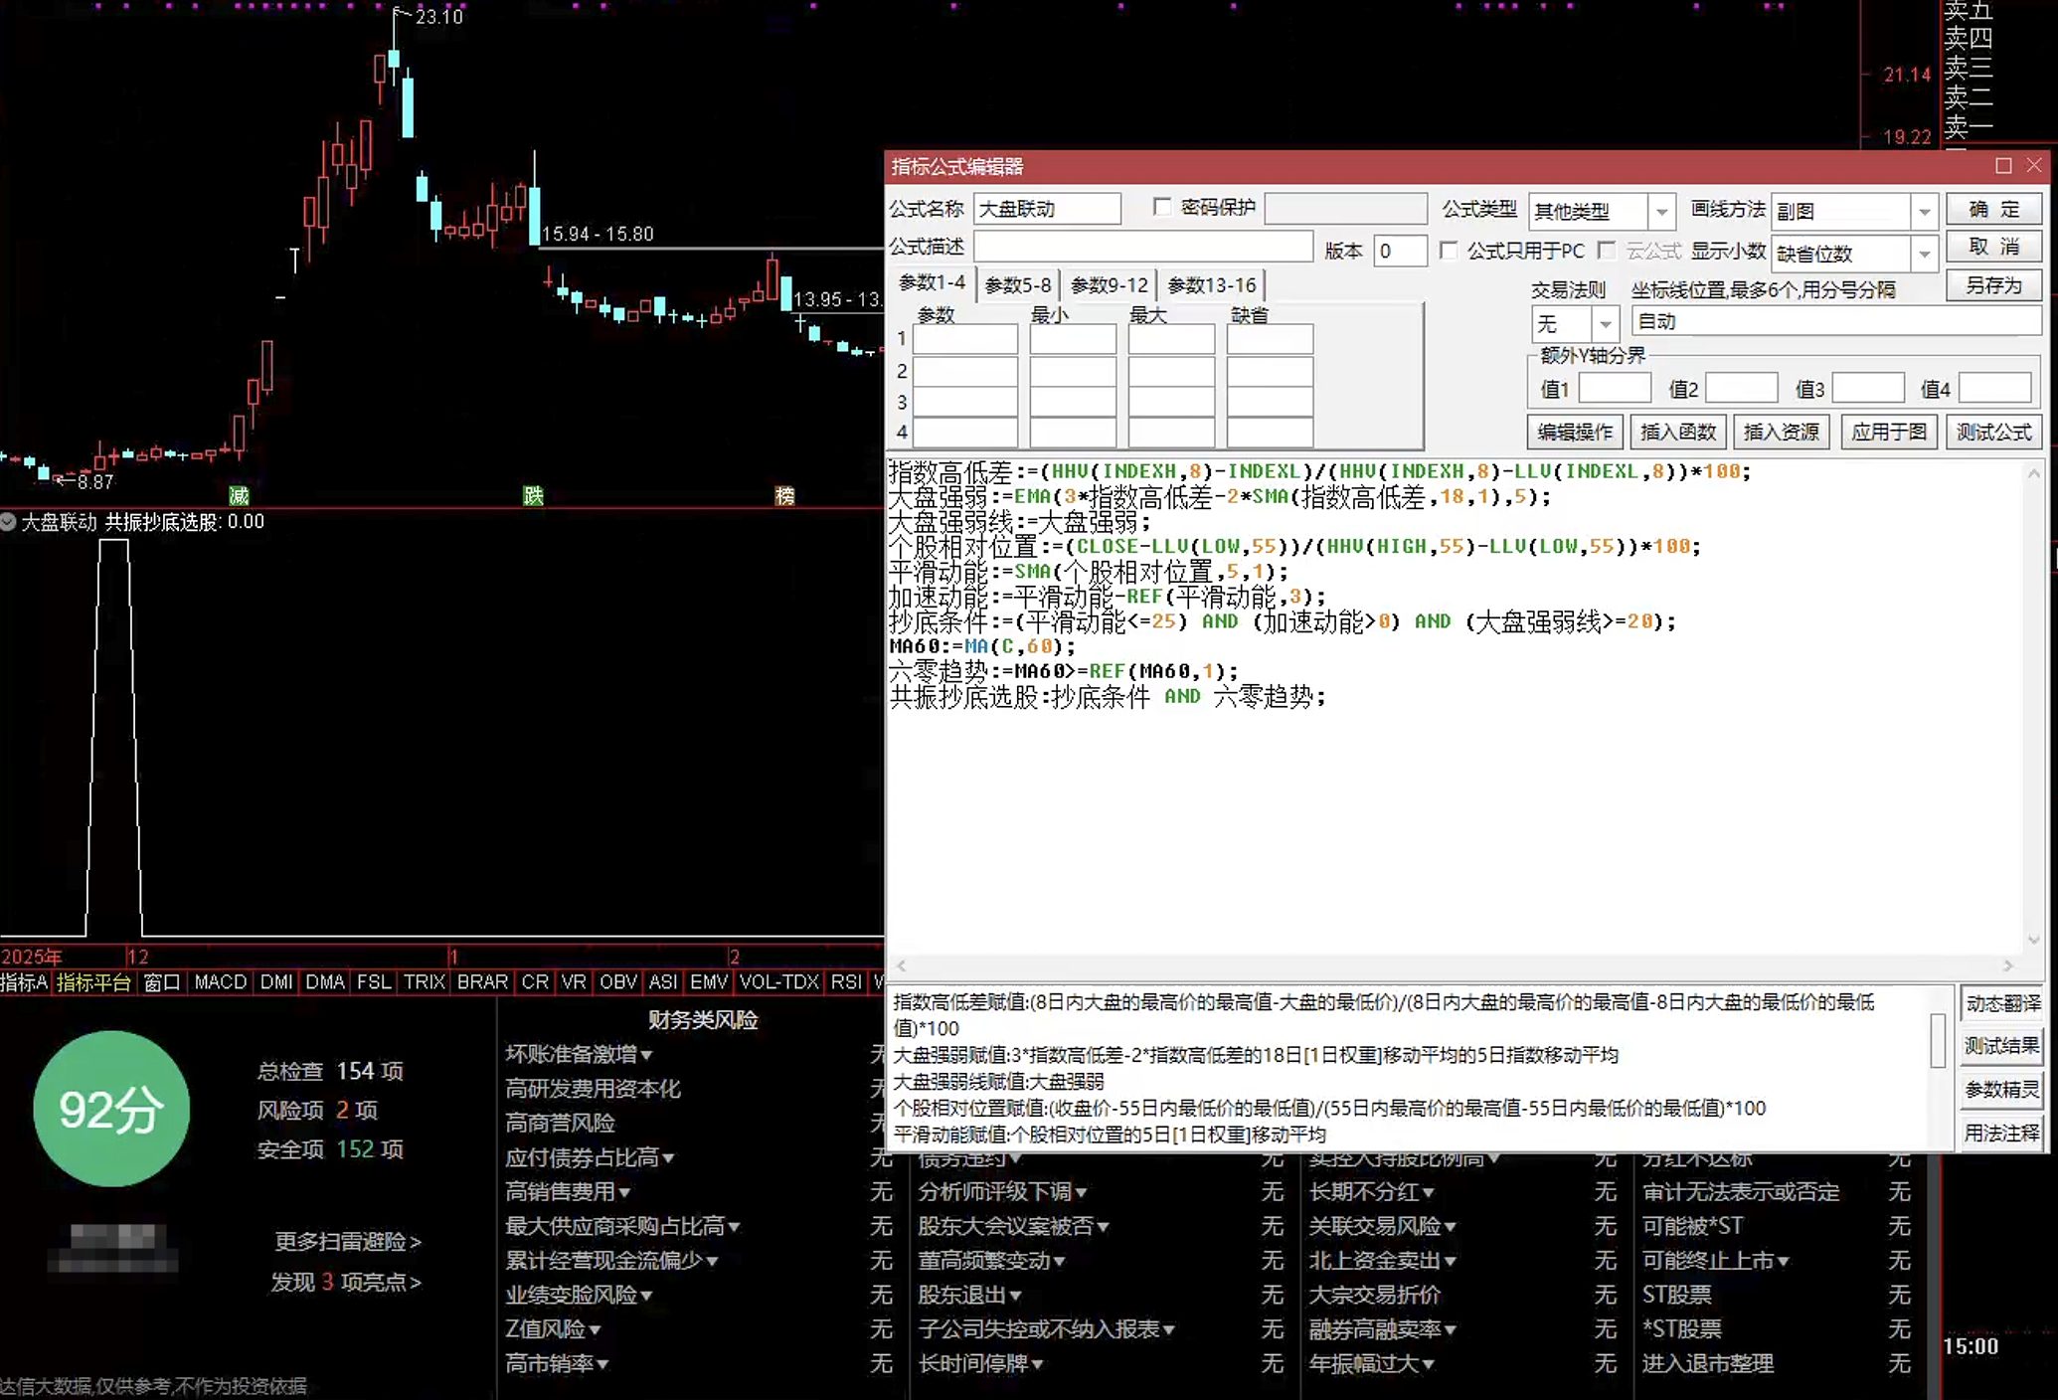Image resolution: width=2058 pixels, height=1400 pixels.
Task: Click the 卖一 order book row
Action: pyautogui.click(x=1969, y=126)
